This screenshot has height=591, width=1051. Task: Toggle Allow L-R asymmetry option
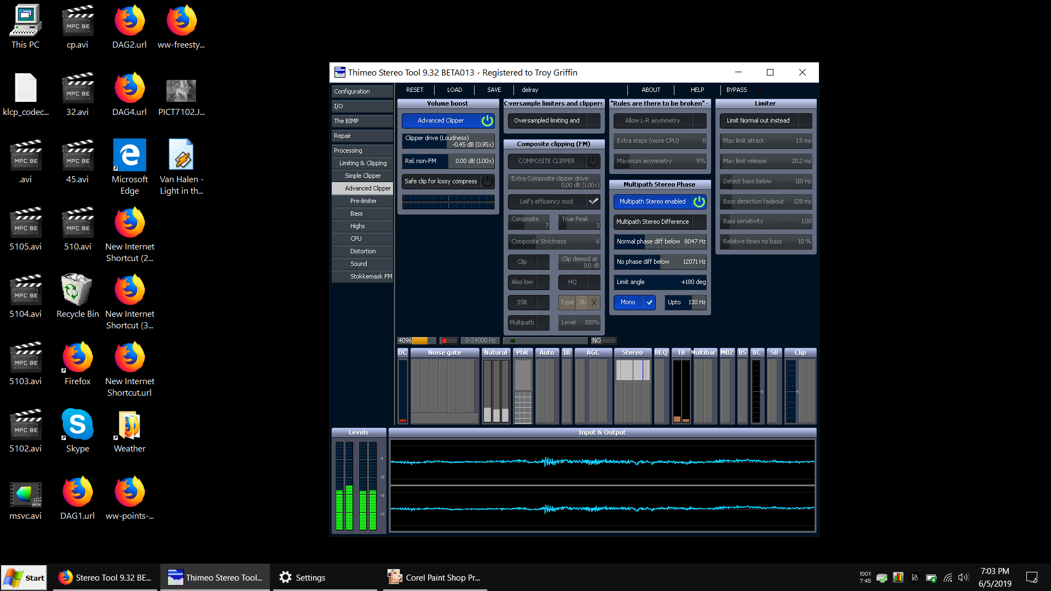coord(660,120)
